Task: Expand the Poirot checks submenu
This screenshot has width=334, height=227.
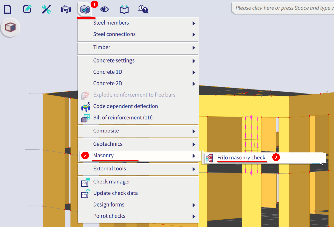Action: point(109,216)
